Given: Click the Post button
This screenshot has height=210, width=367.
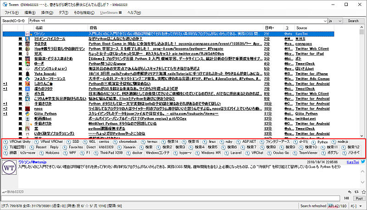Looking at the screenshot, I should [x=359, y=199].
